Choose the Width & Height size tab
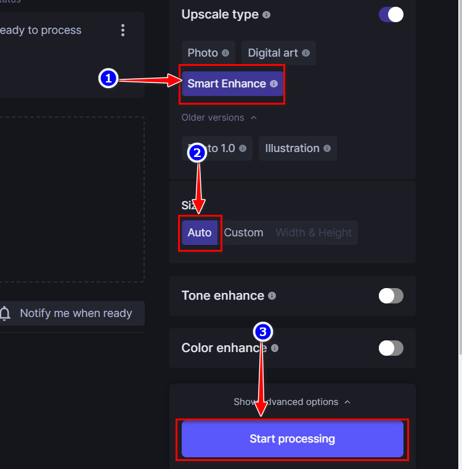462x469 pixels. point(314,233)
